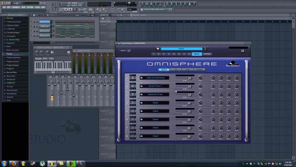Select the MULTI page button in Omnisphere
Viewport: 296px width, 167px height.
197,54
